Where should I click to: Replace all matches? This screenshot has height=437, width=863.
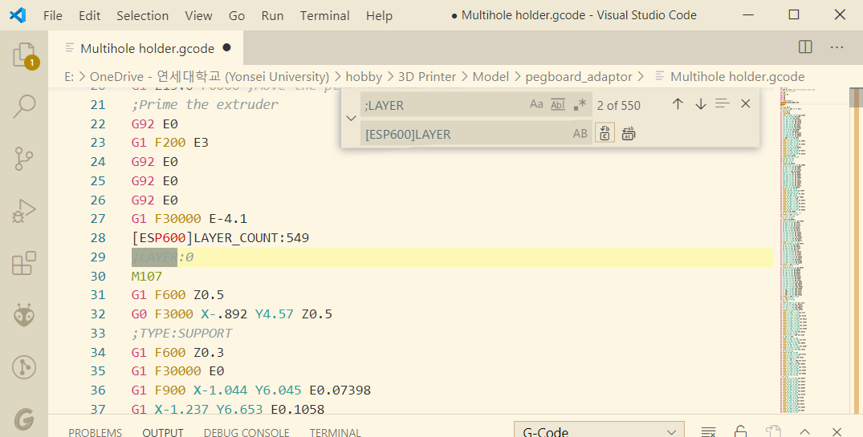(x=629, y=134)
